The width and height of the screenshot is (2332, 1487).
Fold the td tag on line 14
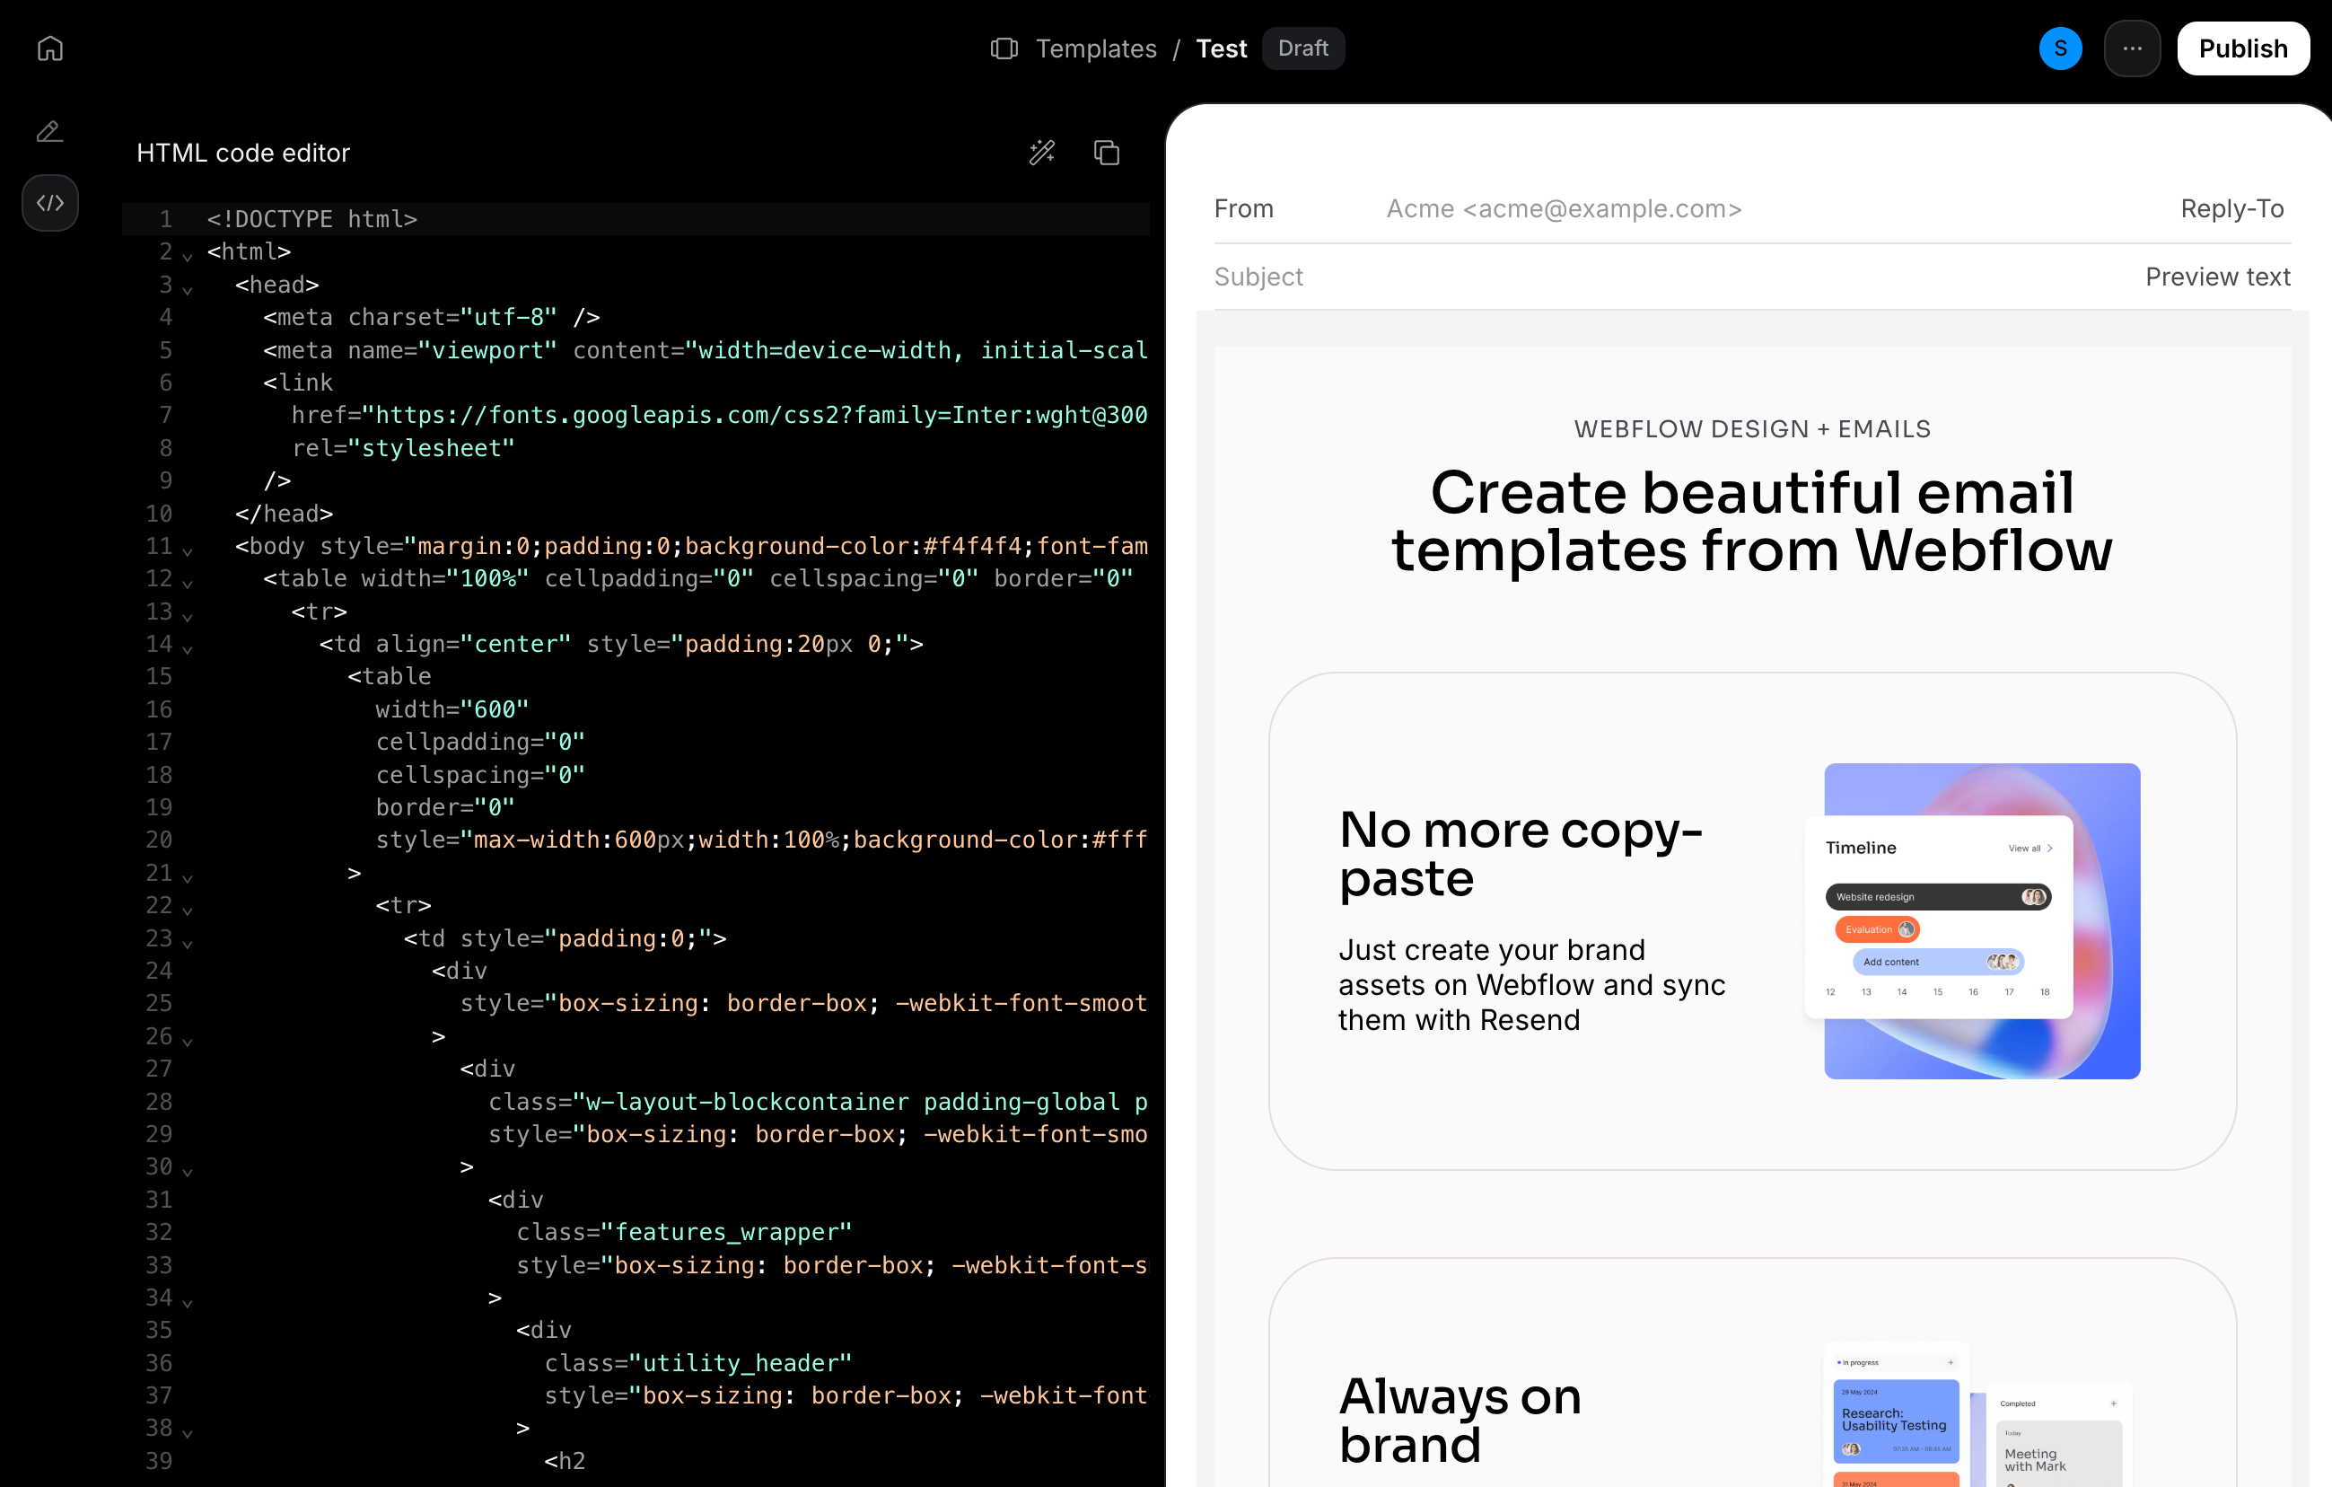tap(187, 649)
